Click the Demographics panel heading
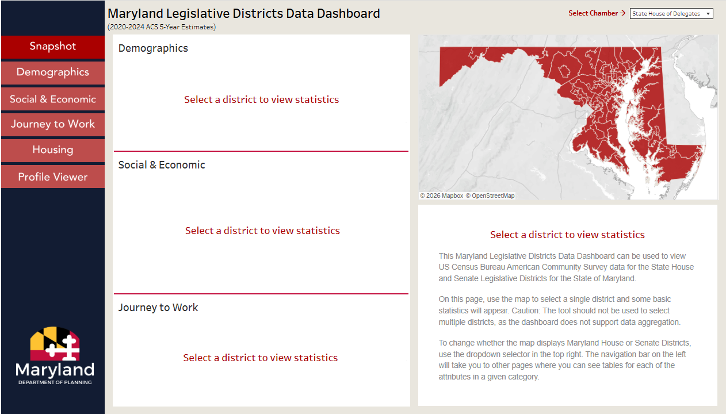726x414 pixels. 153,48
